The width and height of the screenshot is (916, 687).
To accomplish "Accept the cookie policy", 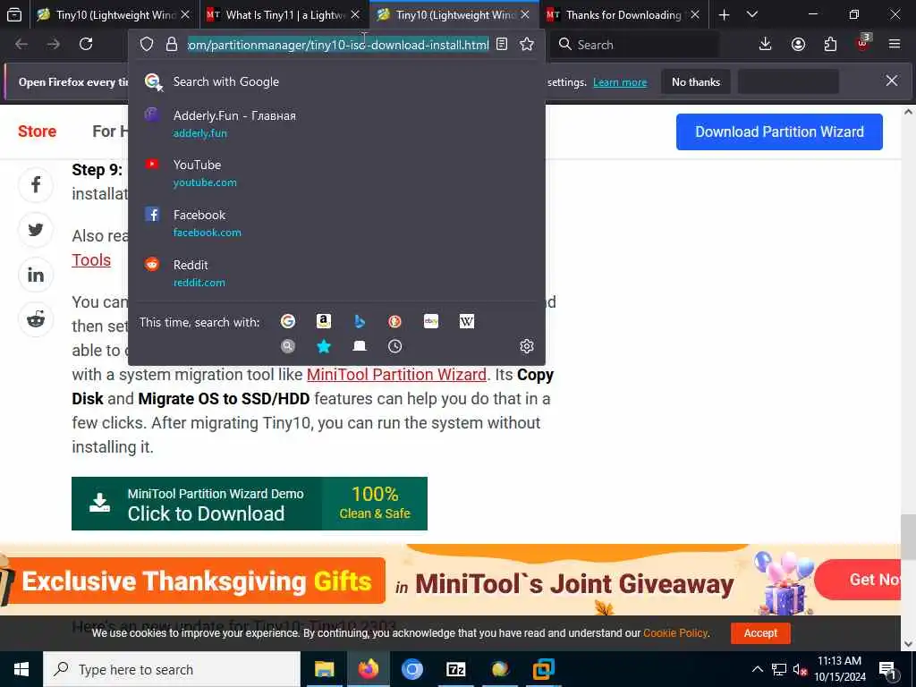I will pos(760,633).
